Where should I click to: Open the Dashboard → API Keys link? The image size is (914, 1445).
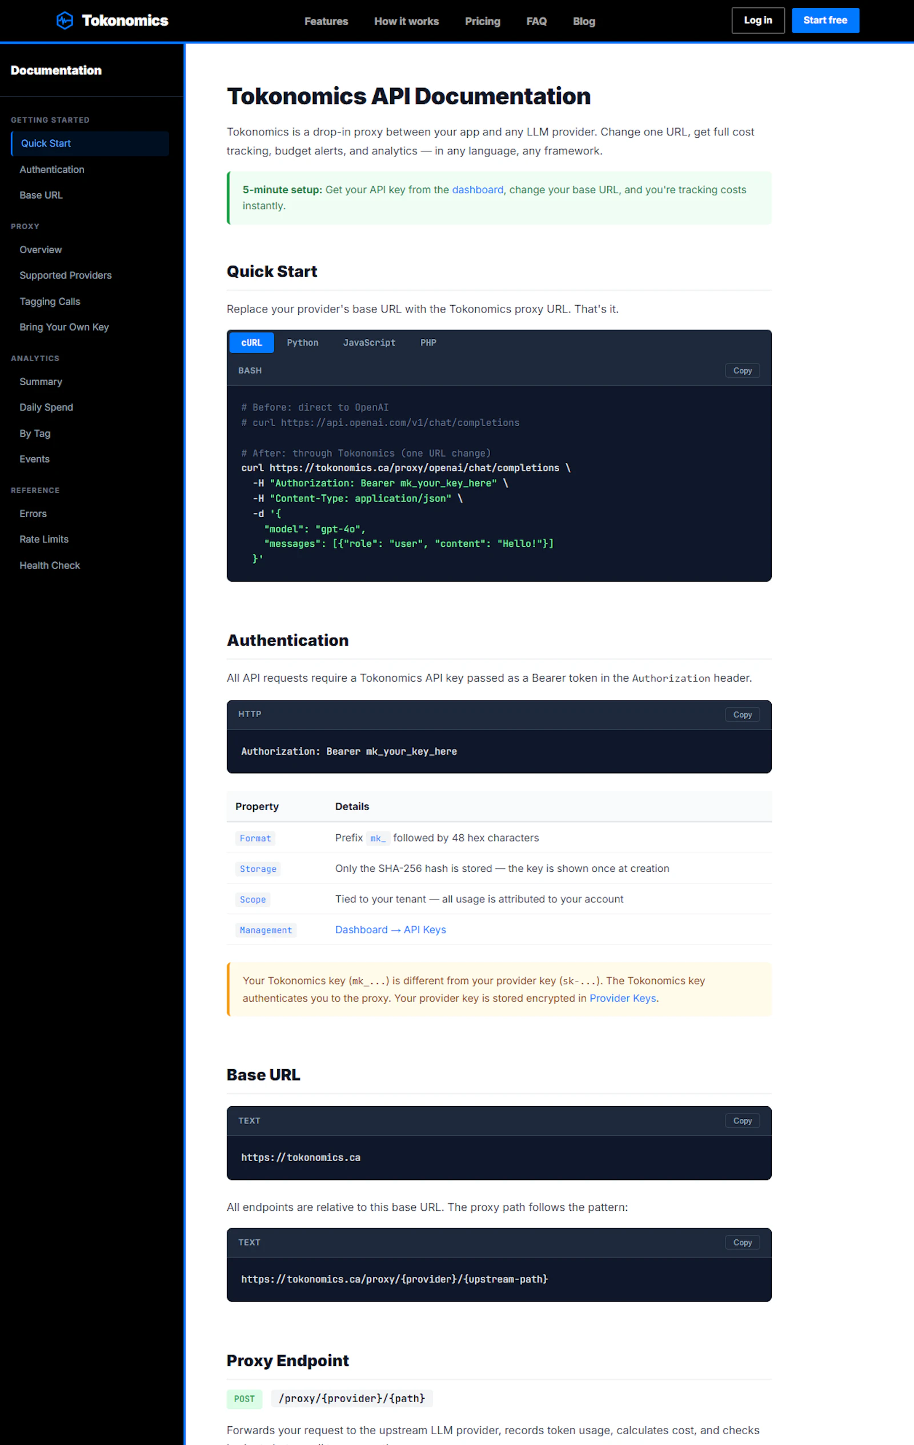[390, 930]
